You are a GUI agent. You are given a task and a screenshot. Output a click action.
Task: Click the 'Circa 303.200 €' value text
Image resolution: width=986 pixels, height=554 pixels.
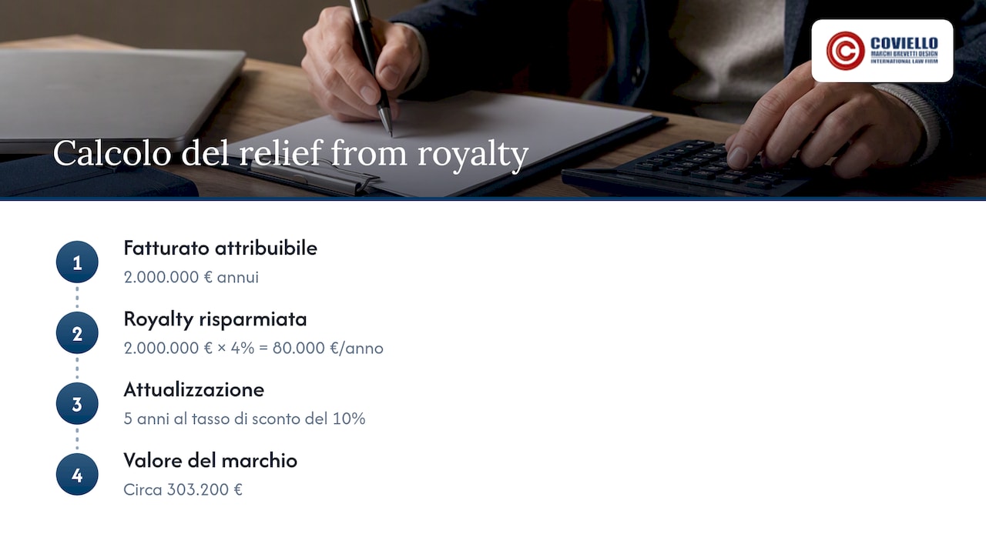[183, 489]
